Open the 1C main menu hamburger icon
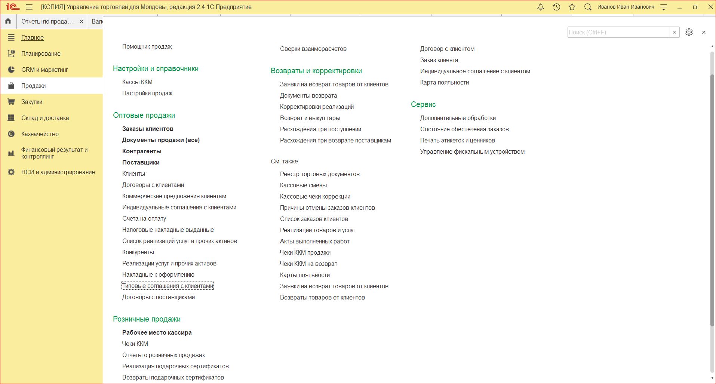The width and height of the screenshot is (716, 384). pyautogui.click(x=29, y=7)
